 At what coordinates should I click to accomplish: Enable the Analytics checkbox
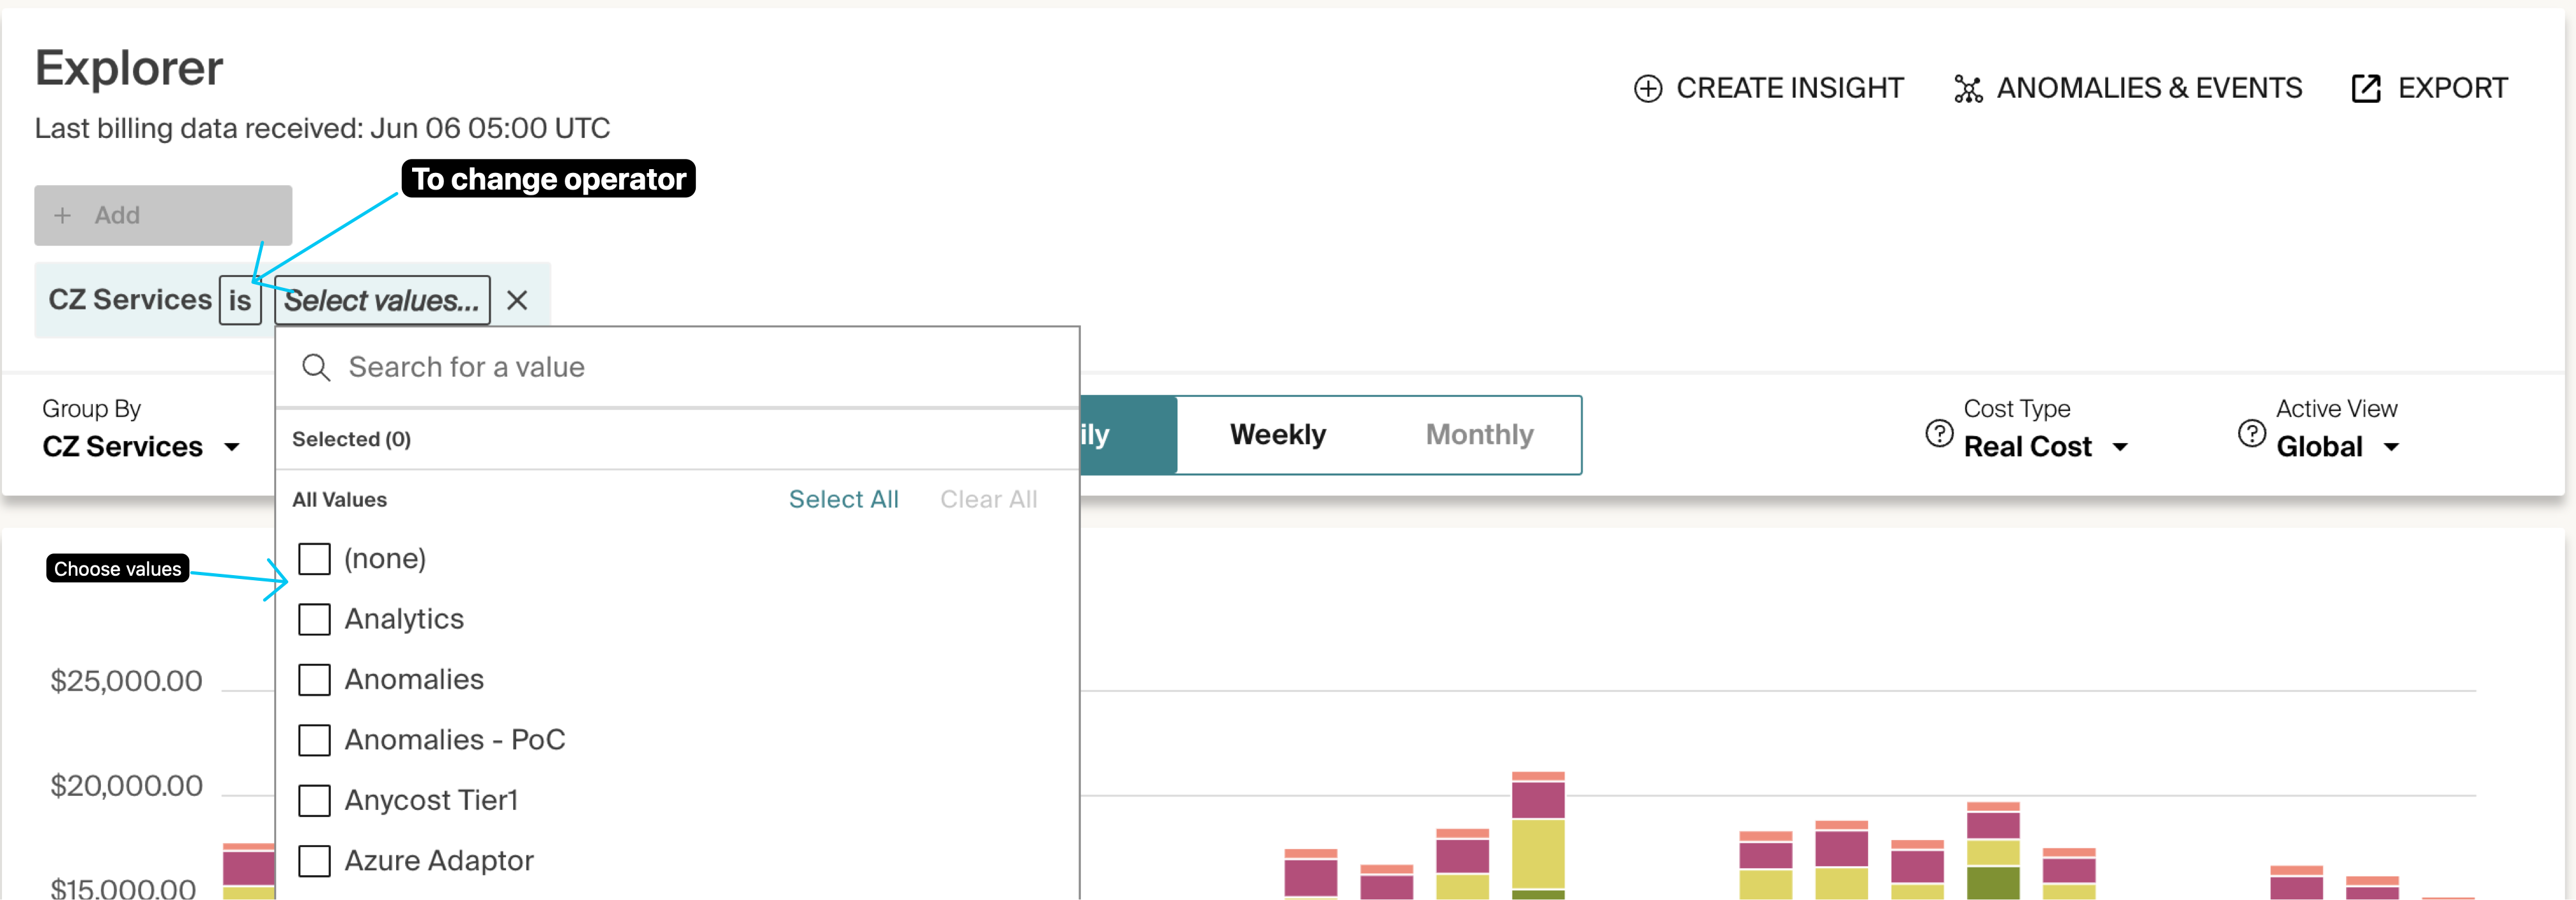[314, 619]
